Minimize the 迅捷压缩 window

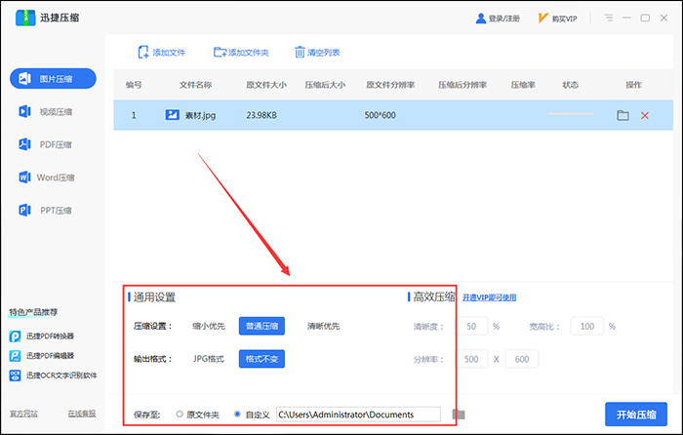click(x=626, y=18)
